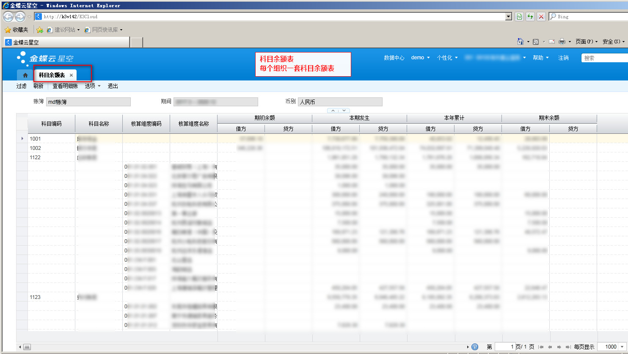Viewport: 628px width, 354px height.
Task: Click the blue info icon in footer
Action: click(475, 347)
